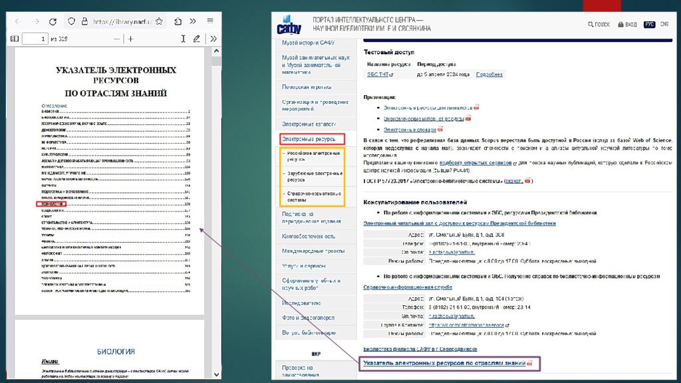Zoom out the PDF document

coord(116,39)
